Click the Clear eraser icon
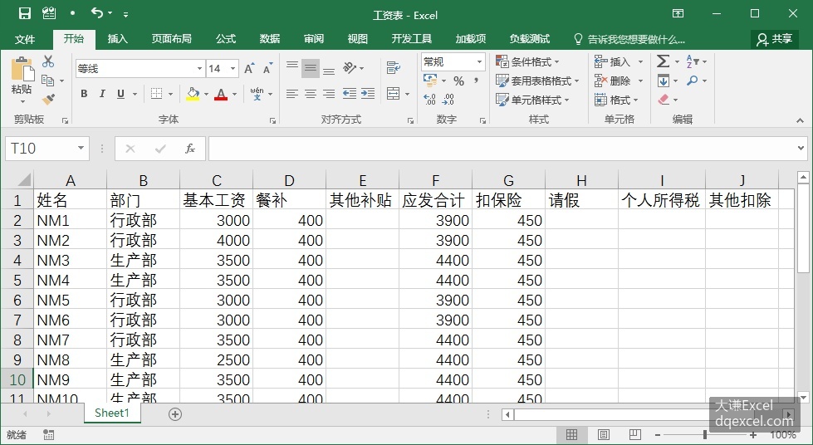This screenshot has height=445, width=813. click(x=664, y=99)
